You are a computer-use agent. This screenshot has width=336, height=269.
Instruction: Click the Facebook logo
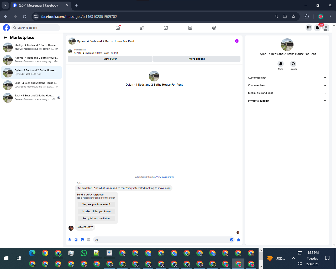6,28
